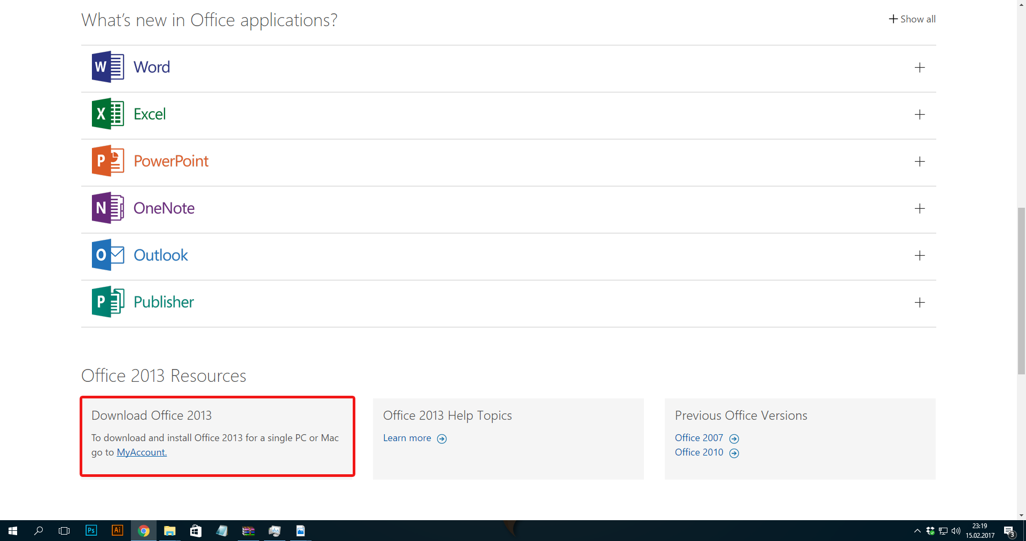Show hidden system tray icons
Screen dimensions: 1026x541
point(917,531)
